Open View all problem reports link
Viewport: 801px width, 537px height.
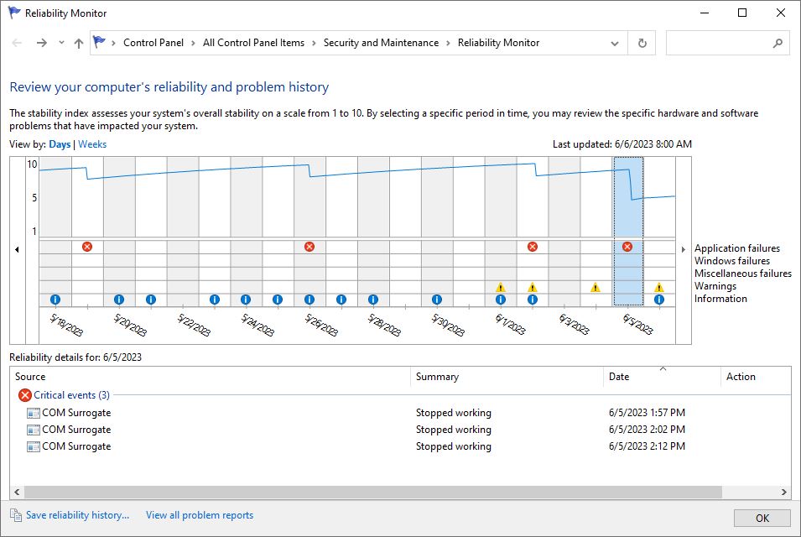pyautogui.click(x=199, y=514)
